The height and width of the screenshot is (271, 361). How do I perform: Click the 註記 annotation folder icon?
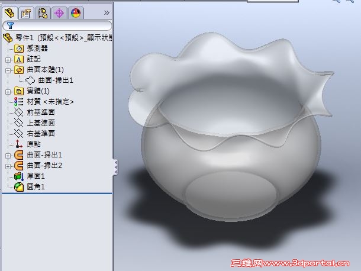point(19,59)
